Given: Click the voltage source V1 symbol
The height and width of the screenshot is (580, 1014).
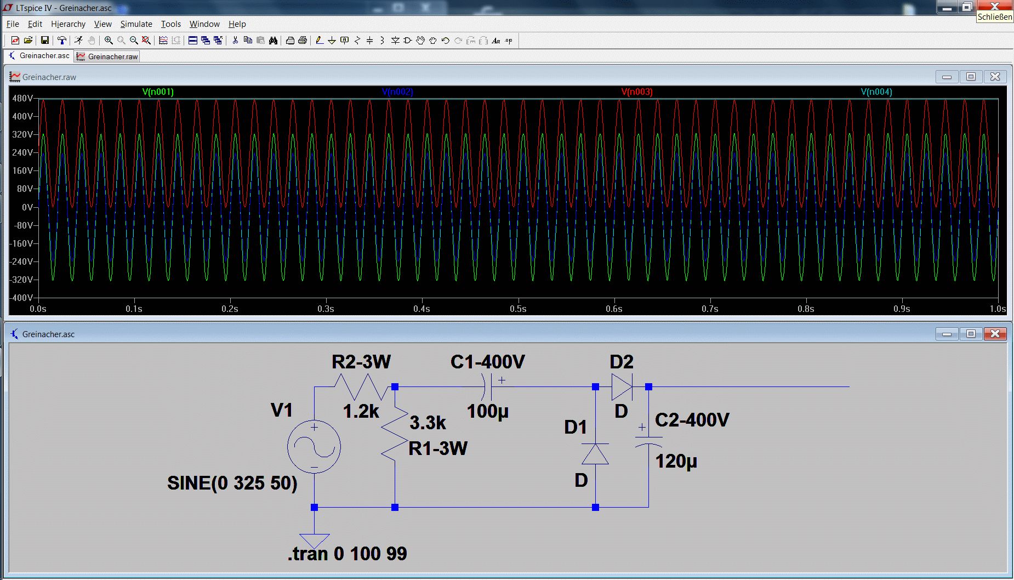Looking at the screenshot, I should point(314,447).
